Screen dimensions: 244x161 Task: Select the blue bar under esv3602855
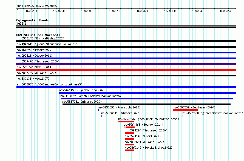[x=126, y=87]
